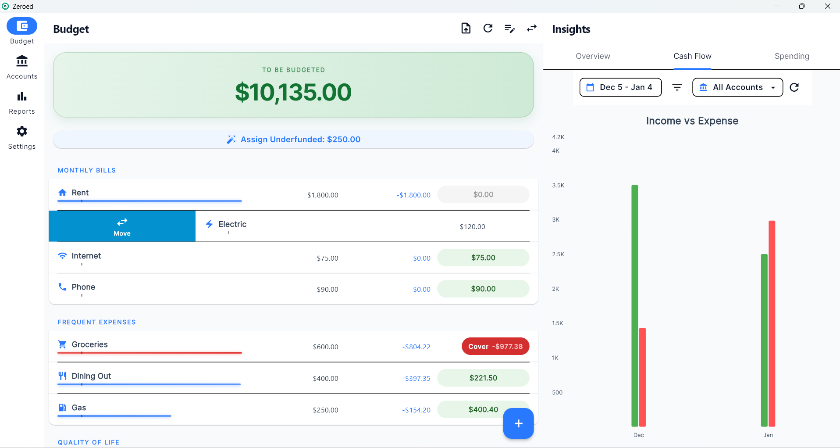Click the import file icon in Budget header

click(466, 29)
